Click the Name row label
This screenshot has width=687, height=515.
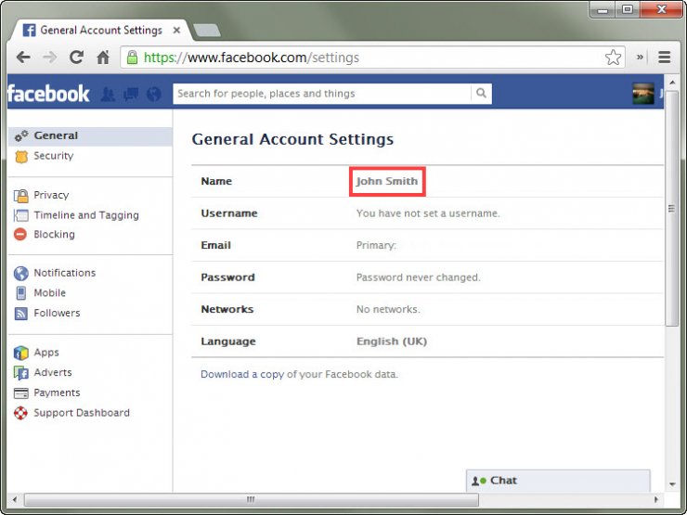click(x=216, y=181)
